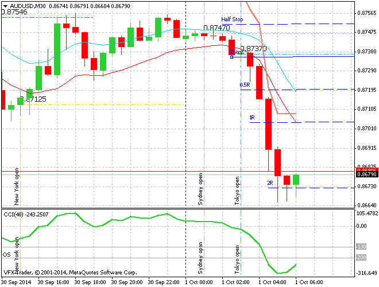
Task: Click the 2R target label
Action: (270, 183)
